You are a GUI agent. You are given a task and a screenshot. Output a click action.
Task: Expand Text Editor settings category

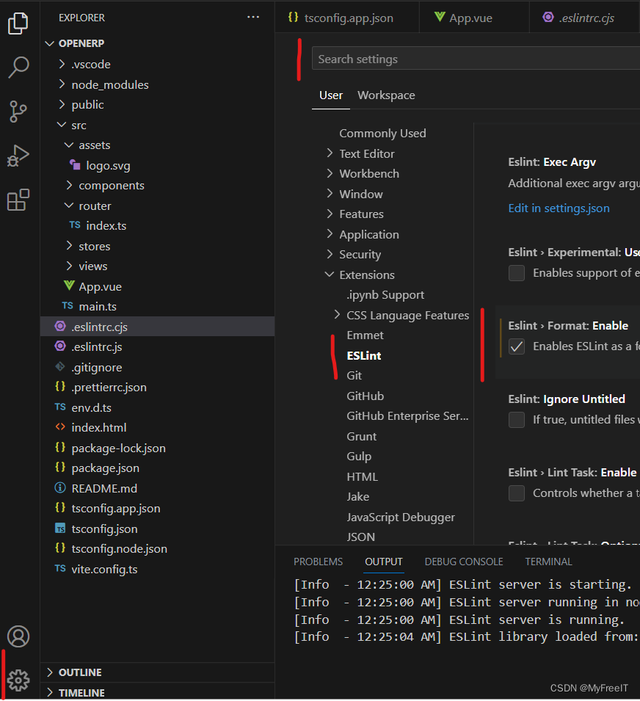click(330, 153)
